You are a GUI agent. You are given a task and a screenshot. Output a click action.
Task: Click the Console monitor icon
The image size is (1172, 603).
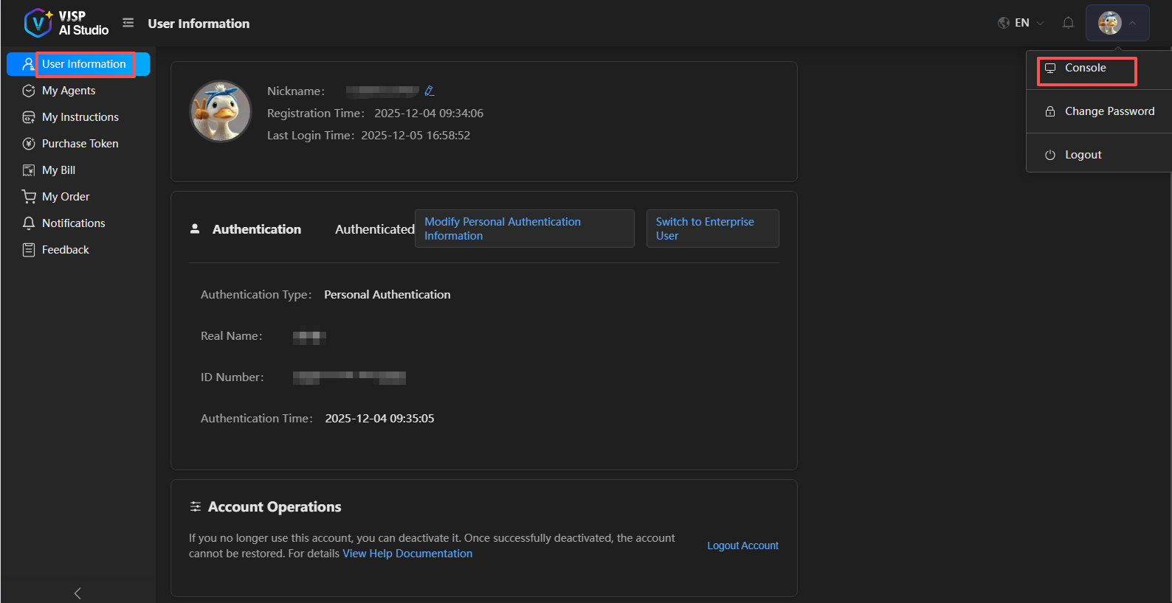(1050, 68)
